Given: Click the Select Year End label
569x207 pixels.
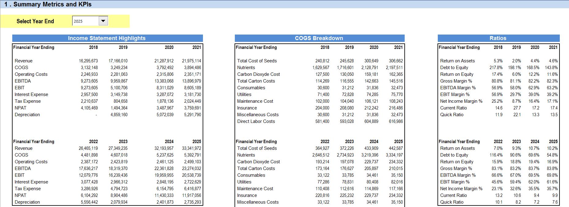Looking at the screenshot, I should 35,21.
